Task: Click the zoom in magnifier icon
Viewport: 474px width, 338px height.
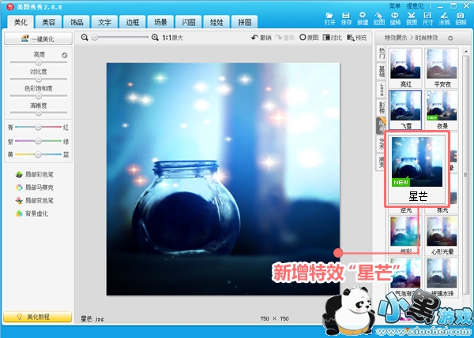Action: (x=155, y=37)
